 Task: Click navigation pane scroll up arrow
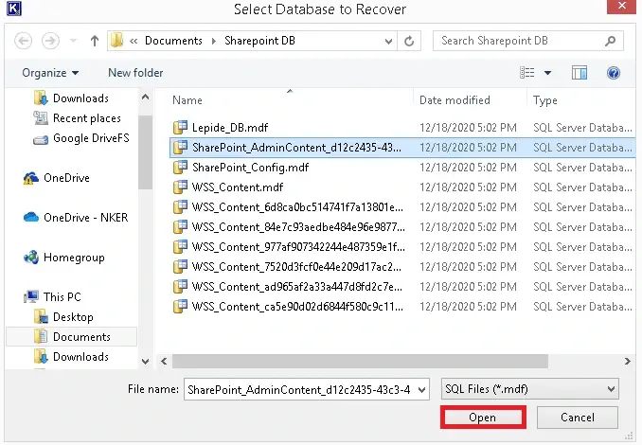click(x=146, y=97)
